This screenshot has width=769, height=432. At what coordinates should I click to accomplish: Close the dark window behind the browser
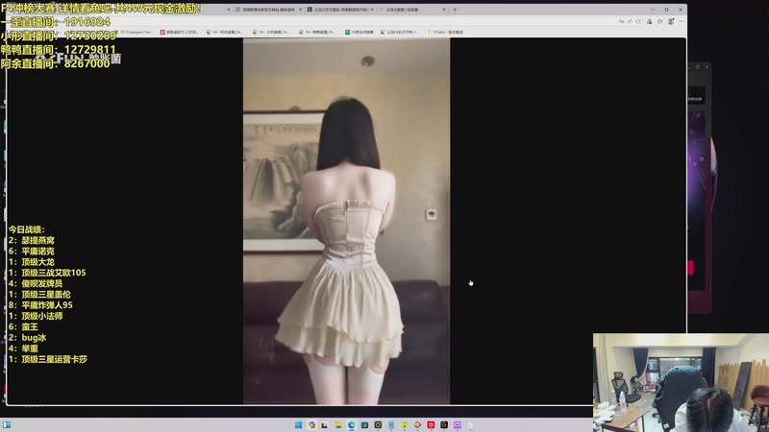tap(707, 66)
